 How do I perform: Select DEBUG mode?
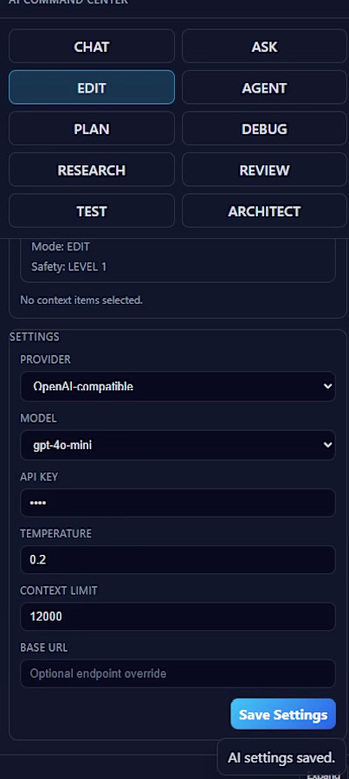(264, 129)
